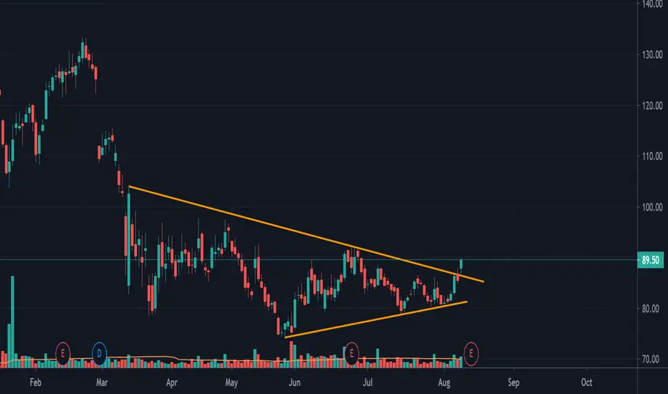The height and width of the screenshot is (394, 668).
Task: Click the Oct label on time axis
Action: [x=586, y=383]
